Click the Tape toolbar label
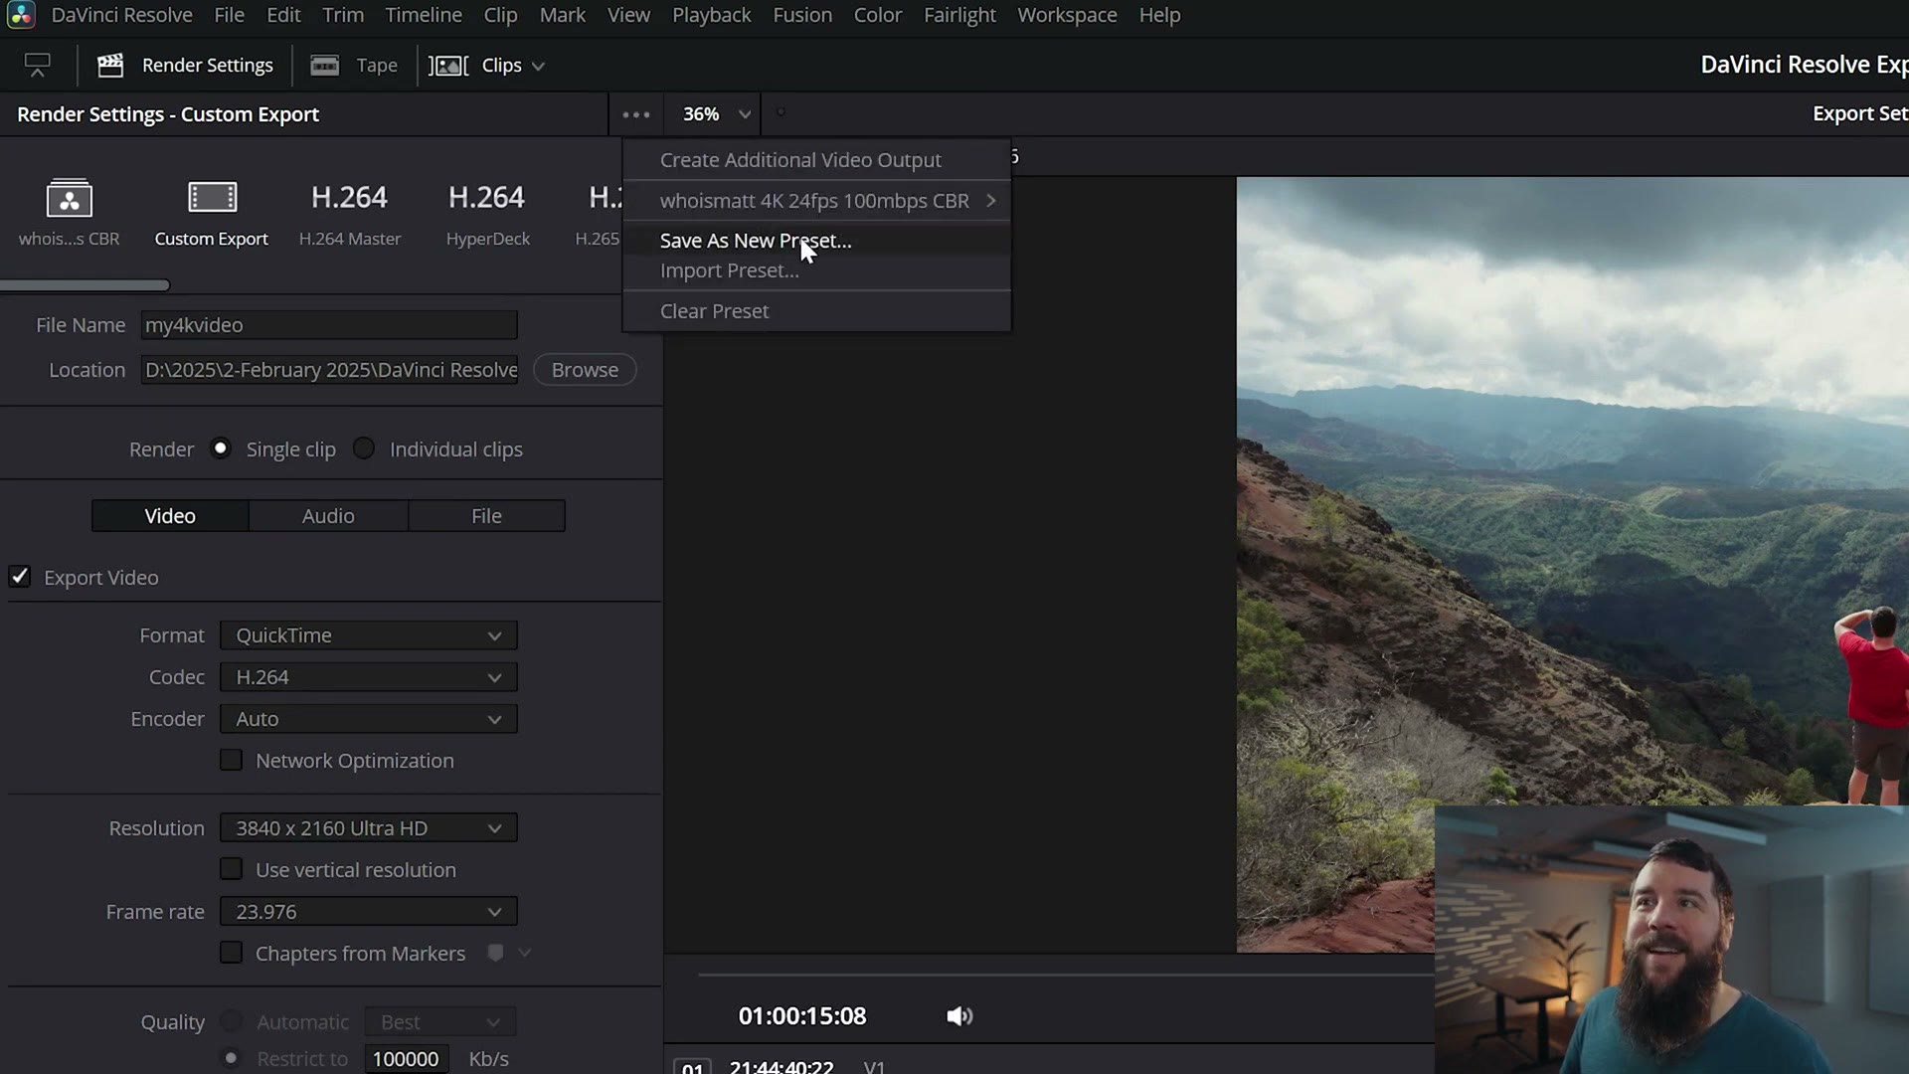Screen dimensions: 1909x1074 click(377, 66)
